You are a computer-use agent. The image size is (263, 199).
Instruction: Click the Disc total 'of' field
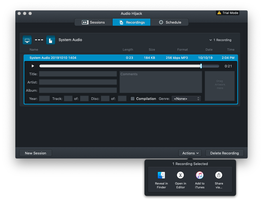[x=122, y=99]
